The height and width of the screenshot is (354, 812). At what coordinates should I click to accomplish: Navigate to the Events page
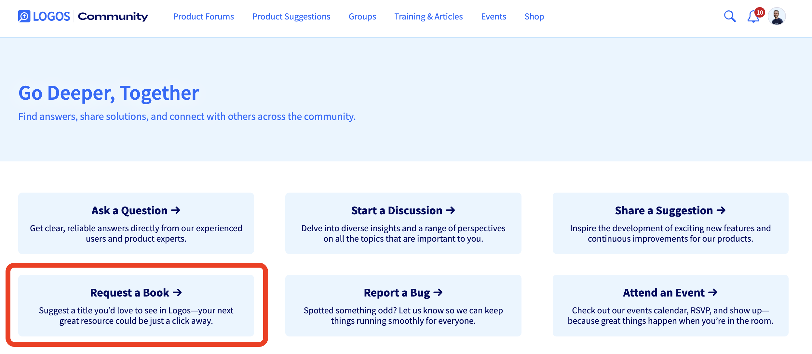[494, 17]
